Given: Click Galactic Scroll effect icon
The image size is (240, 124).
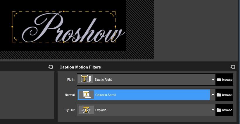Looking at the screenshot, I should tap(86, 94).
